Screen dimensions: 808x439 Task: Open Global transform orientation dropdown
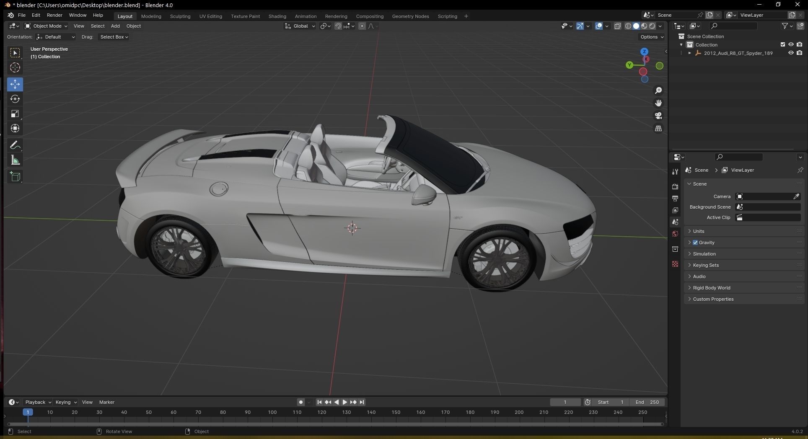[300, 26]
